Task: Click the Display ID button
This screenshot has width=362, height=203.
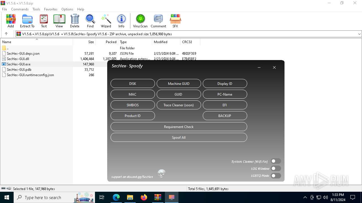Action: coord(225,83)
